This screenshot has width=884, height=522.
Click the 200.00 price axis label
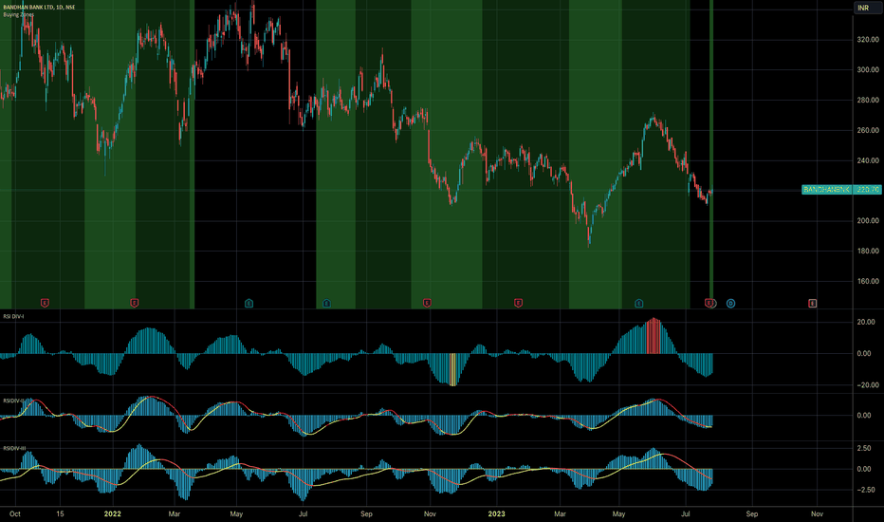click(868, 220)
